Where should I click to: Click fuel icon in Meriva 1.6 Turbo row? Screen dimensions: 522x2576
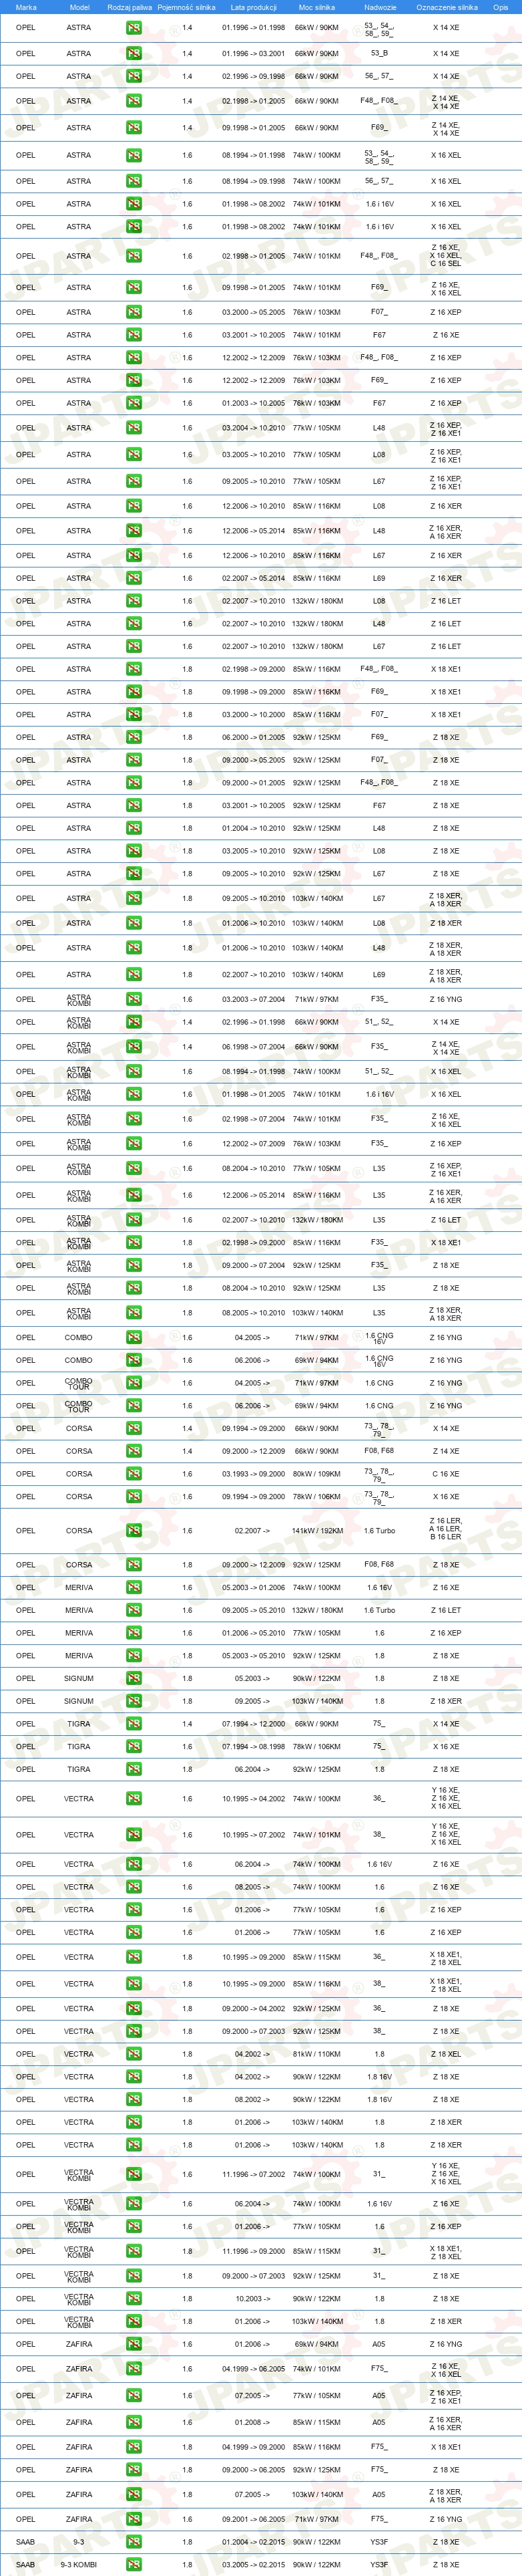(x=134, y=1611)
